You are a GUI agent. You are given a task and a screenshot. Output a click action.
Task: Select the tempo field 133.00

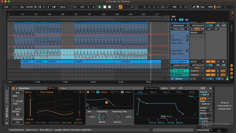29,7
